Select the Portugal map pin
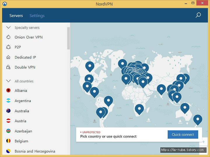210x157 pixels. coord(126,79)
